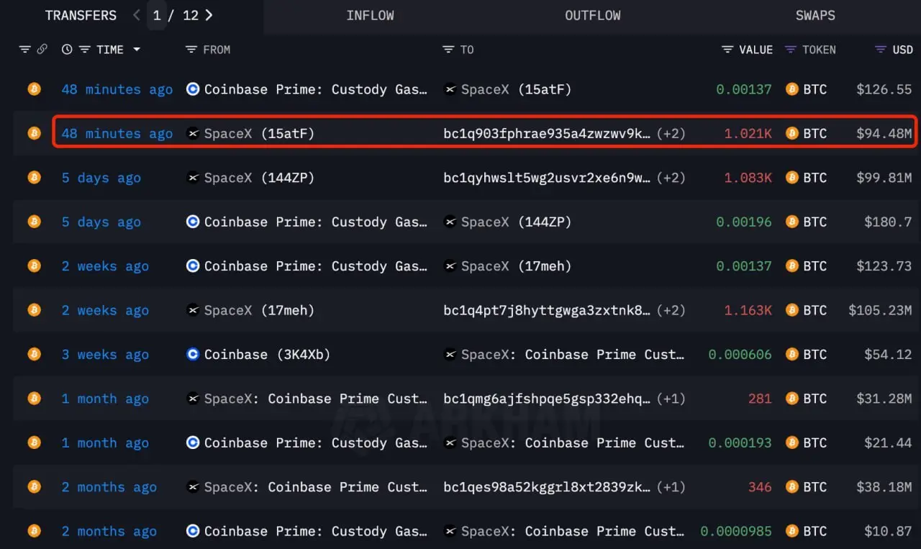Open the SpaceX (15atF) entity in the FROM column
The width and height of the screenshot is (921, 549).
259,134
